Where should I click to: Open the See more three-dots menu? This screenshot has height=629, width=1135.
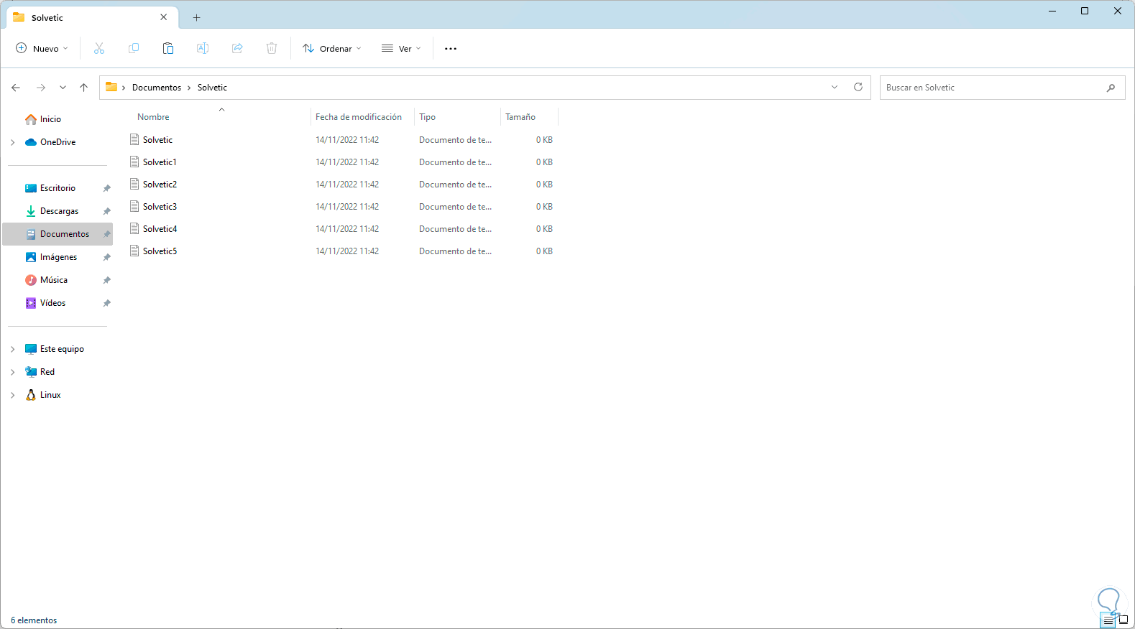(x=451, y=49)
